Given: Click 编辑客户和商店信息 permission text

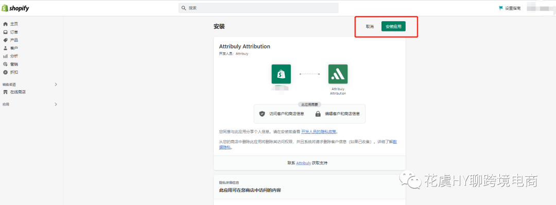Looking at the screenshot, I should (342, 114).
